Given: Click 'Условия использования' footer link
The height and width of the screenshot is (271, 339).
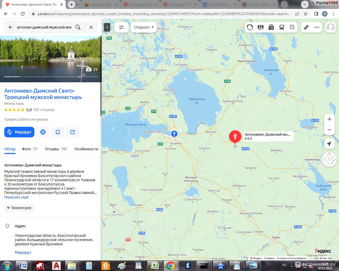Looking at the screenshot, I should point(291,258).
